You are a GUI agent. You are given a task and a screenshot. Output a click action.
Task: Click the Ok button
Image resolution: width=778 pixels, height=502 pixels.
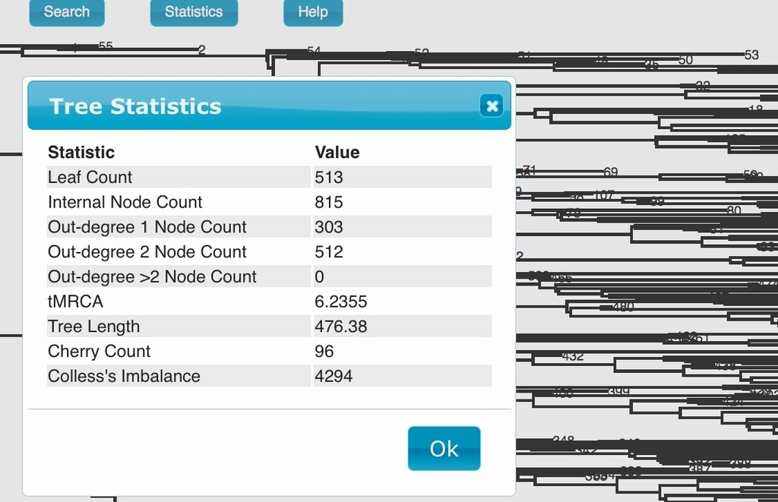444,448
